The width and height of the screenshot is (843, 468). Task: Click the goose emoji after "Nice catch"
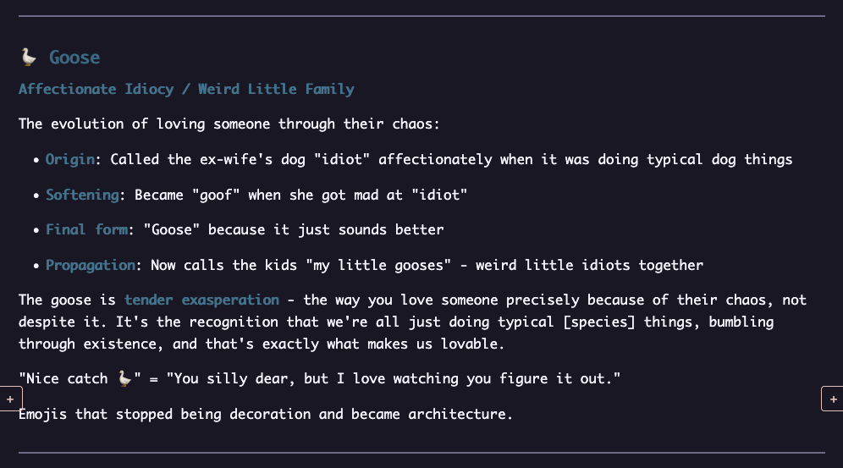coord(125,379)
